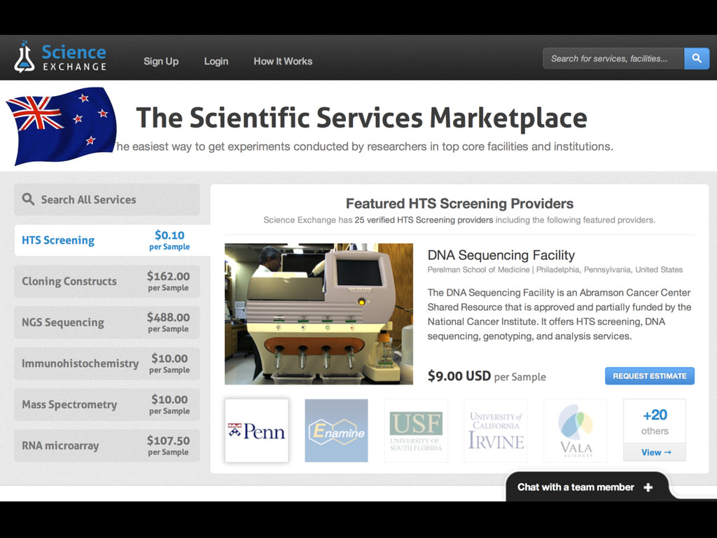Select the University of California Irvine logo
Image resolution: width=717 pixels, height=538 pixels.
point(496,431)
